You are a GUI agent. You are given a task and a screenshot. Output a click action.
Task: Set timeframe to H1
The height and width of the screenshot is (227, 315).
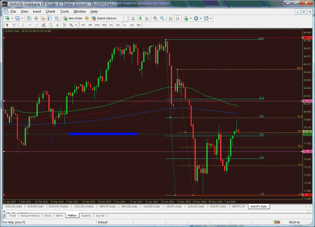(x=111, y=25)
